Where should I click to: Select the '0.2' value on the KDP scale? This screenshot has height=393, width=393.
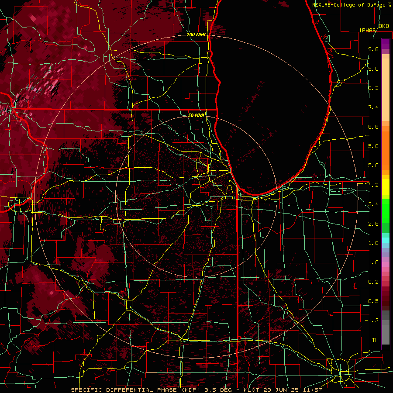click(x=373, y=282)
